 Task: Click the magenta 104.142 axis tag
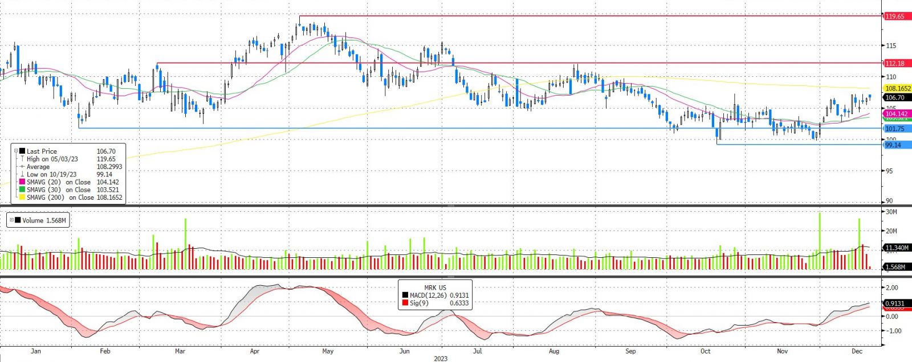pyautogui.click(x=897, y=114)
